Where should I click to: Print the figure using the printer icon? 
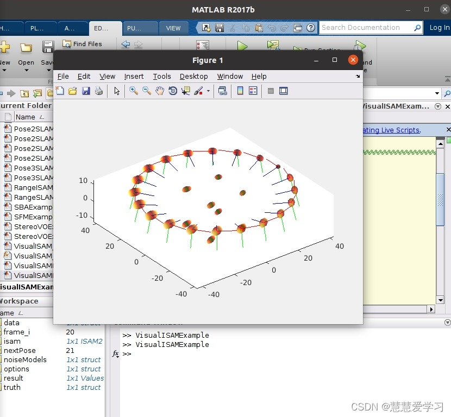click(98, 91)
